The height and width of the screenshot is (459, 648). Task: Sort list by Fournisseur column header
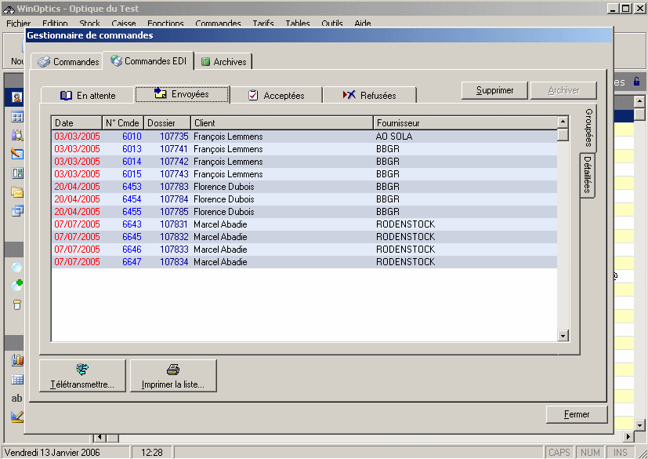click(x=465, y=123)
